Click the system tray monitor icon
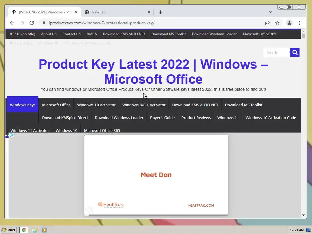 click(x=308, y=230)
